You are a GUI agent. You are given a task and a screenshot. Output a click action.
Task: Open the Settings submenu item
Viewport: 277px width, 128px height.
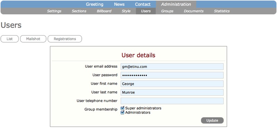54,11
